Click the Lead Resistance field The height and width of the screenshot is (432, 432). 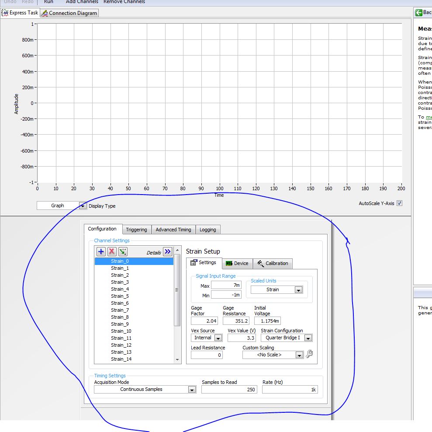click(207, 355)
